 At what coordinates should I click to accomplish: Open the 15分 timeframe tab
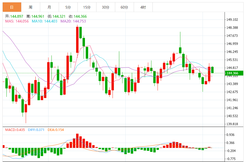[x=87, y=7]
